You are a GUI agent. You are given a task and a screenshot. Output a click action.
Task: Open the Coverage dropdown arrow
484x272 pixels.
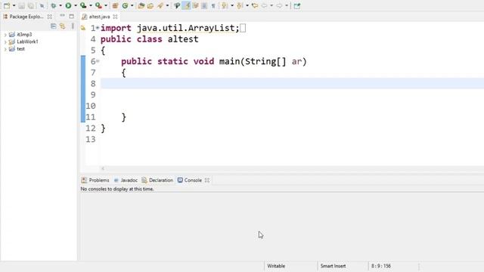point(91,5)
